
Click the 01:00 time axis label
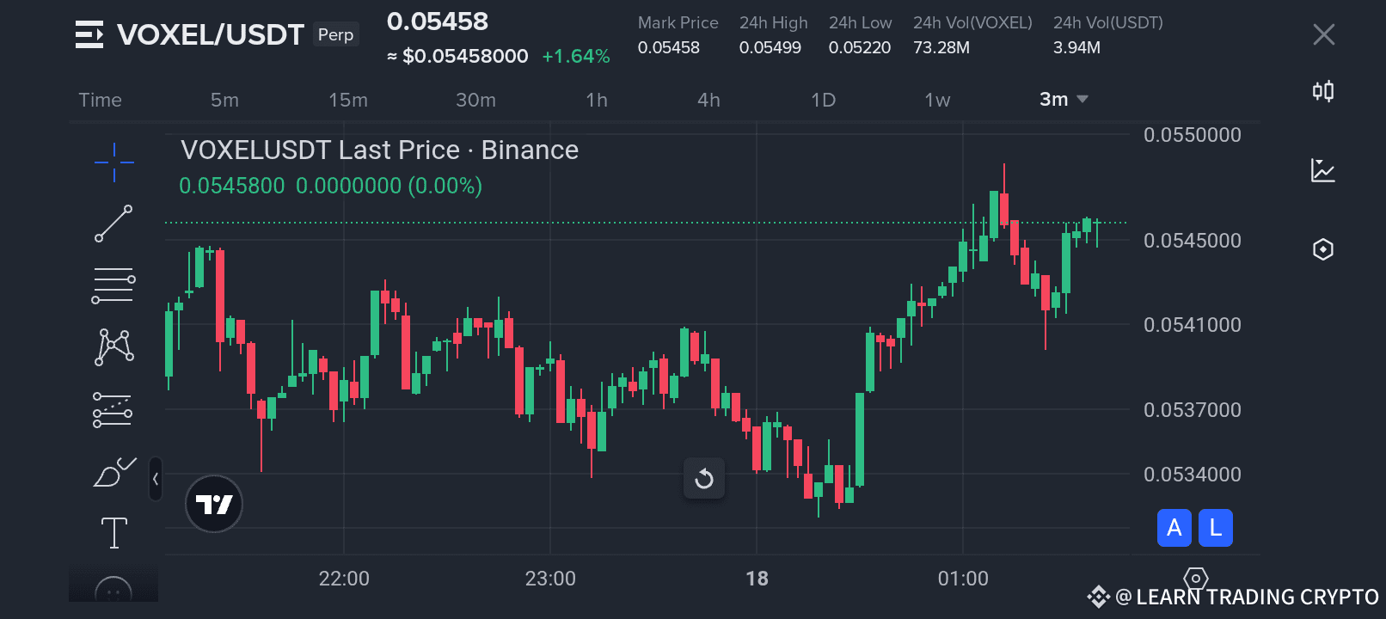[963, 579]
